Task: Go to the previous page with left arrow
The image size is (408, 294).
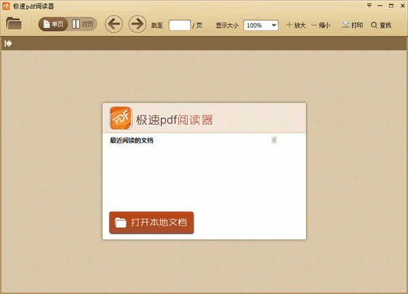Action: coord(114,24)
